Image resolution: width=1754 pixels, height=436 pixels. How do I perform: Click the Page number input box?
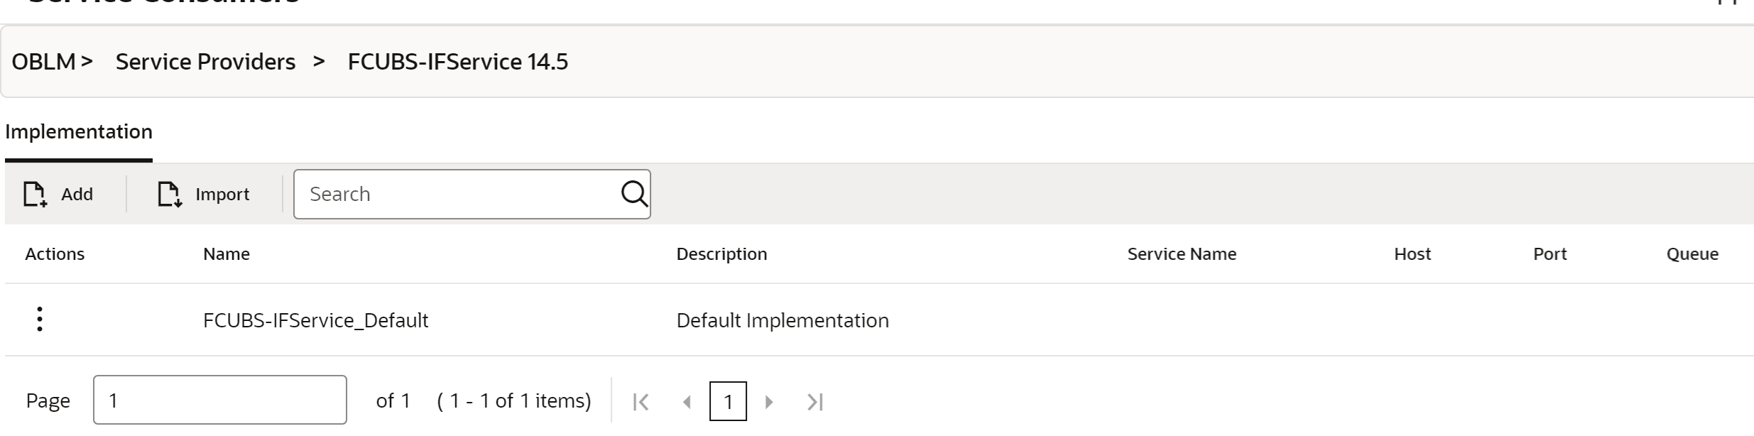pyautogui.click(x=219, y=400)
